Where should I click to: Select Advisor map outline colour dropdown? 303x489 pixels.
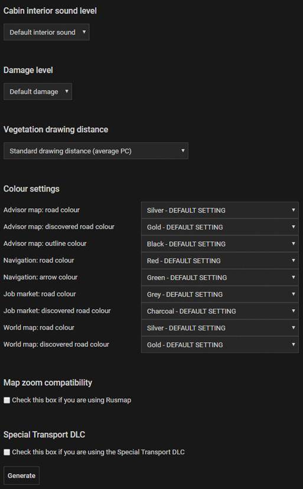[220, 244]
